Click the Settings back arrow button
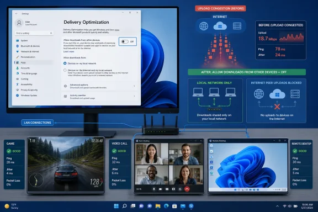 (17, 14)
